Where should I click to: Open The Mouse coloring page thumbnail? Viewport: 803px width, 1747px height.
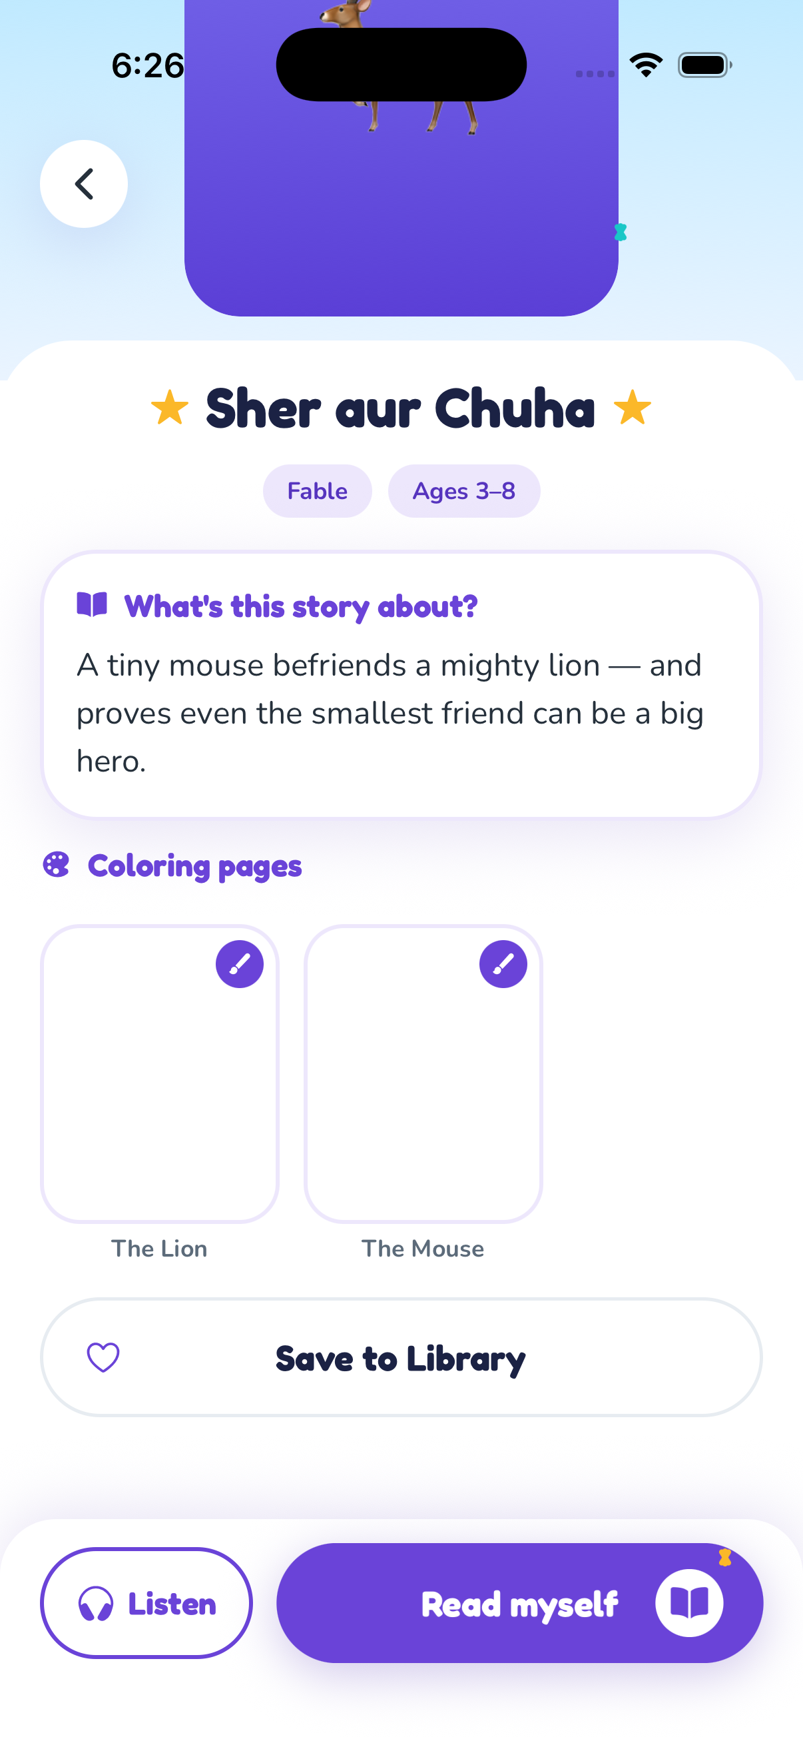click(x=423, y=1074)
